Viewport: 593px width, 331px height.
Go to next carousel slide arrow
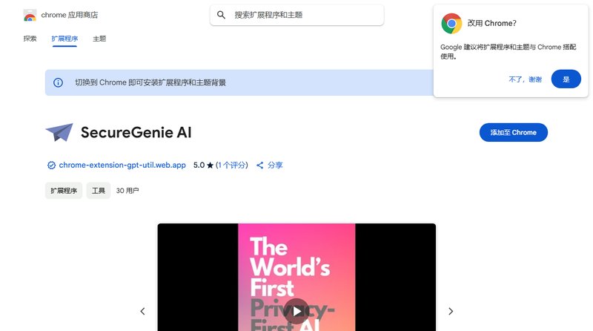(451, 311)
